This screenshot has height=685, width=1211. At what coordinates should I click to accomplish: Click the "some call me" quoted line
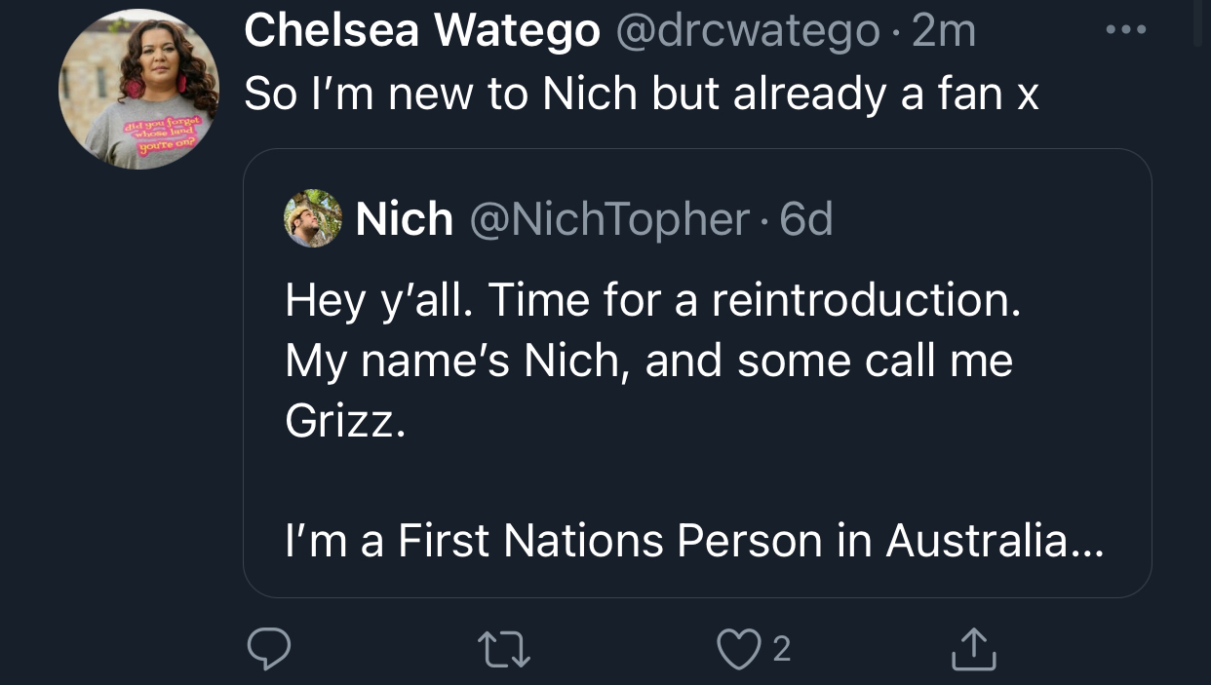[875, 361]
